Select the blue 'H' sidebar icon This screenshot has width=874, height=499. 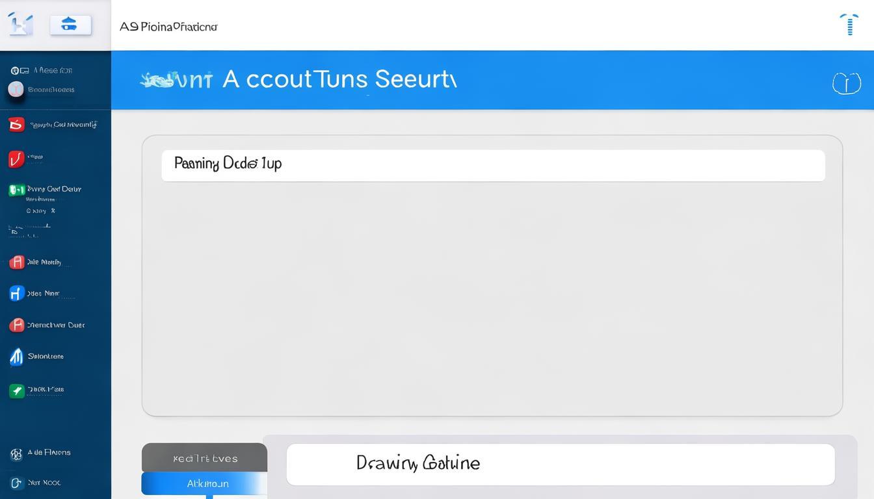click(x=17, y=293)
